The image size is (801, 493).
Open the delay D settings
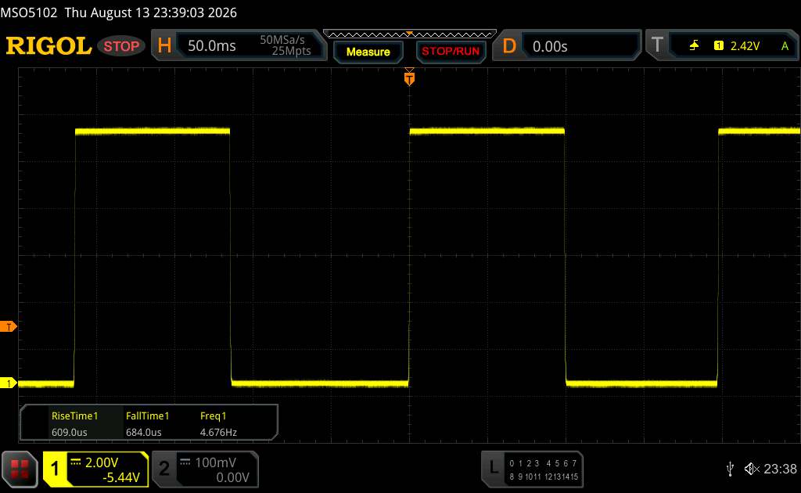pyautogui.click(x=508, y=46)
